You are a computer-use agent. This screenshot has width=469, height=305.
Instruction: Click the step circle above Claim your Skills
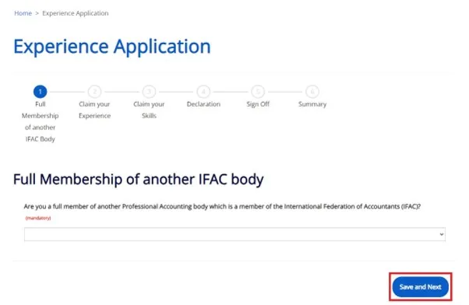(x=149, y=91)
